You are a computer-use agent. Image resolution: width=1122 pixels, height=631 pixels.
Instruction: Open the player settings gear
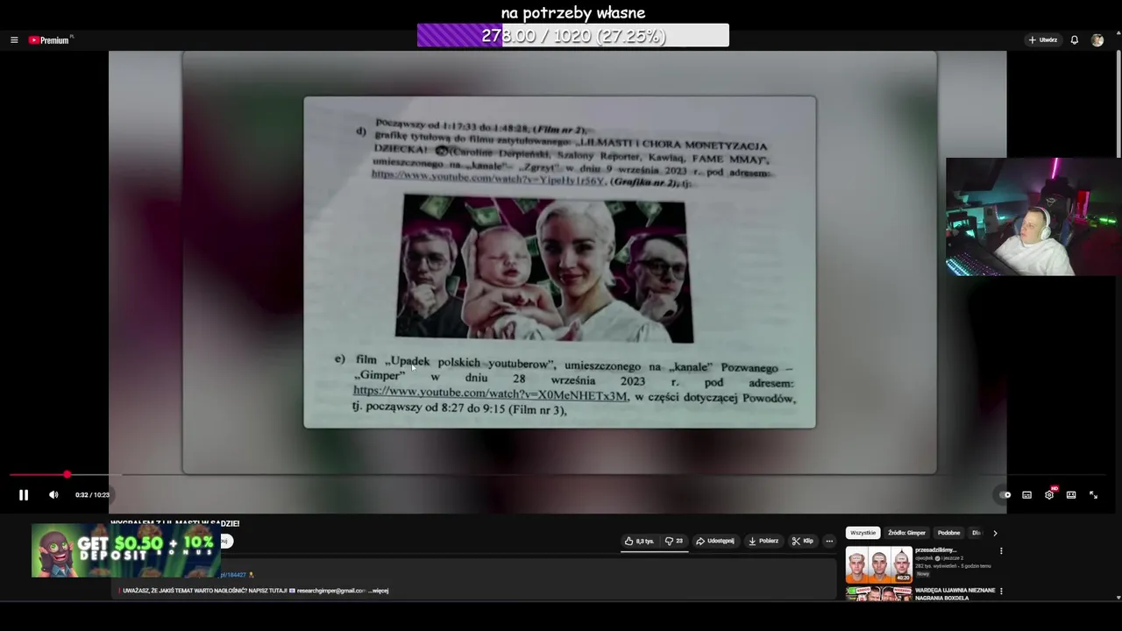pos(1049,495)
